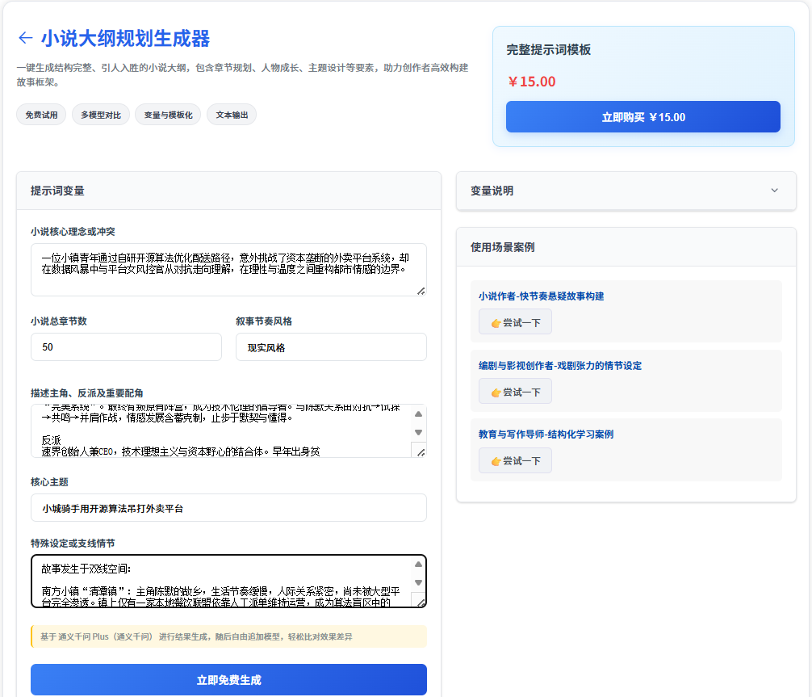This screenshot has width=812, height=697.
Task: Click the back arrow beside the page title
Action: click(25, 38)
